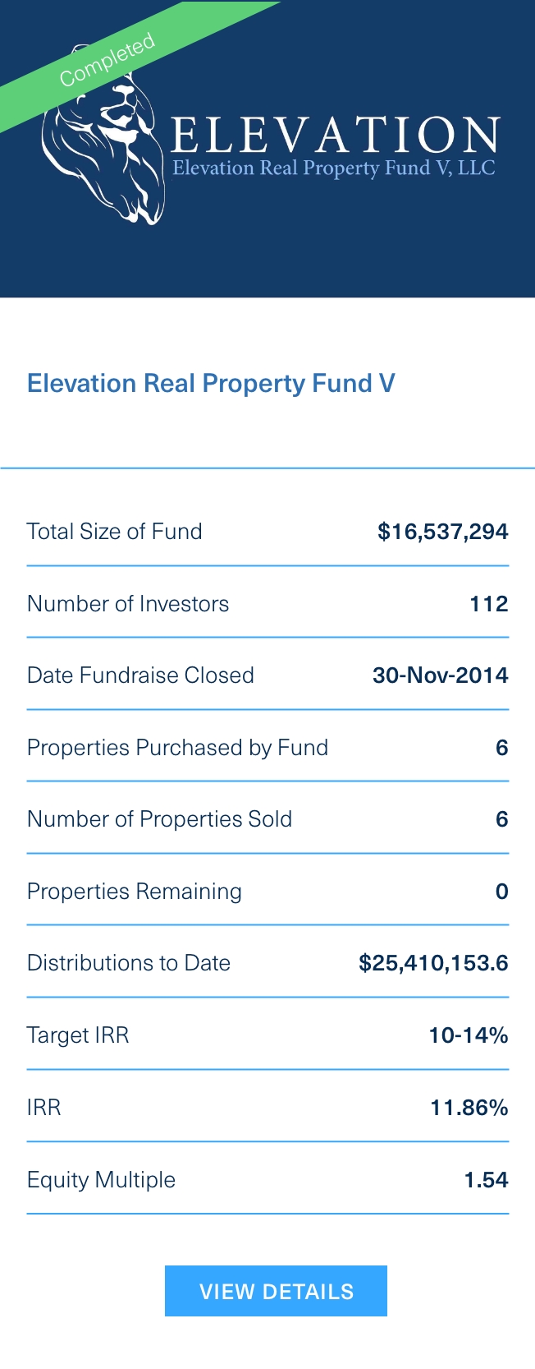Click the Date Fundraise Closed label

(x=140, y=675)
